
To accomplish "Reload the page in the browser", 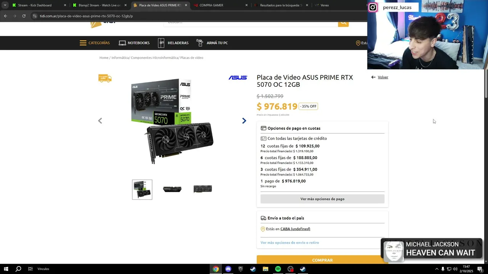I will (x=24, y=16).
